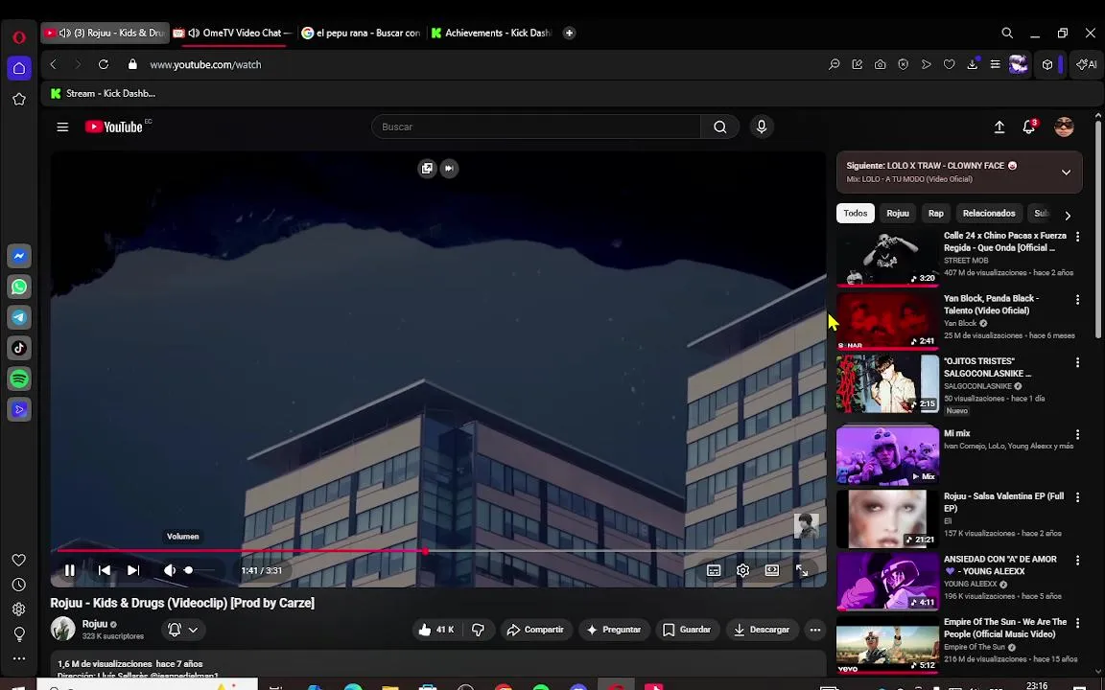This screenshot has height=690, width=1105.
Task: Select the Rap filter chip
Action: click(936, 214)
